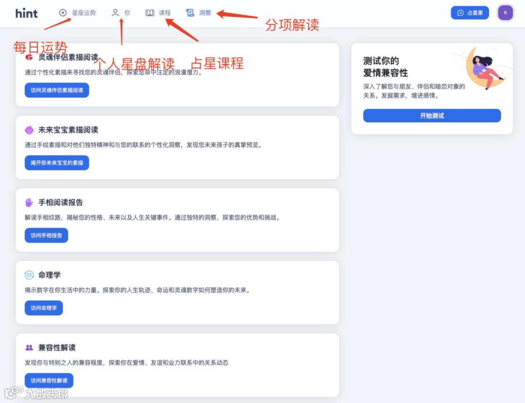The width and height of the screenshot is (525, 403).
Task: Select the 洞察 tab
Action: (x=198, y=13)
